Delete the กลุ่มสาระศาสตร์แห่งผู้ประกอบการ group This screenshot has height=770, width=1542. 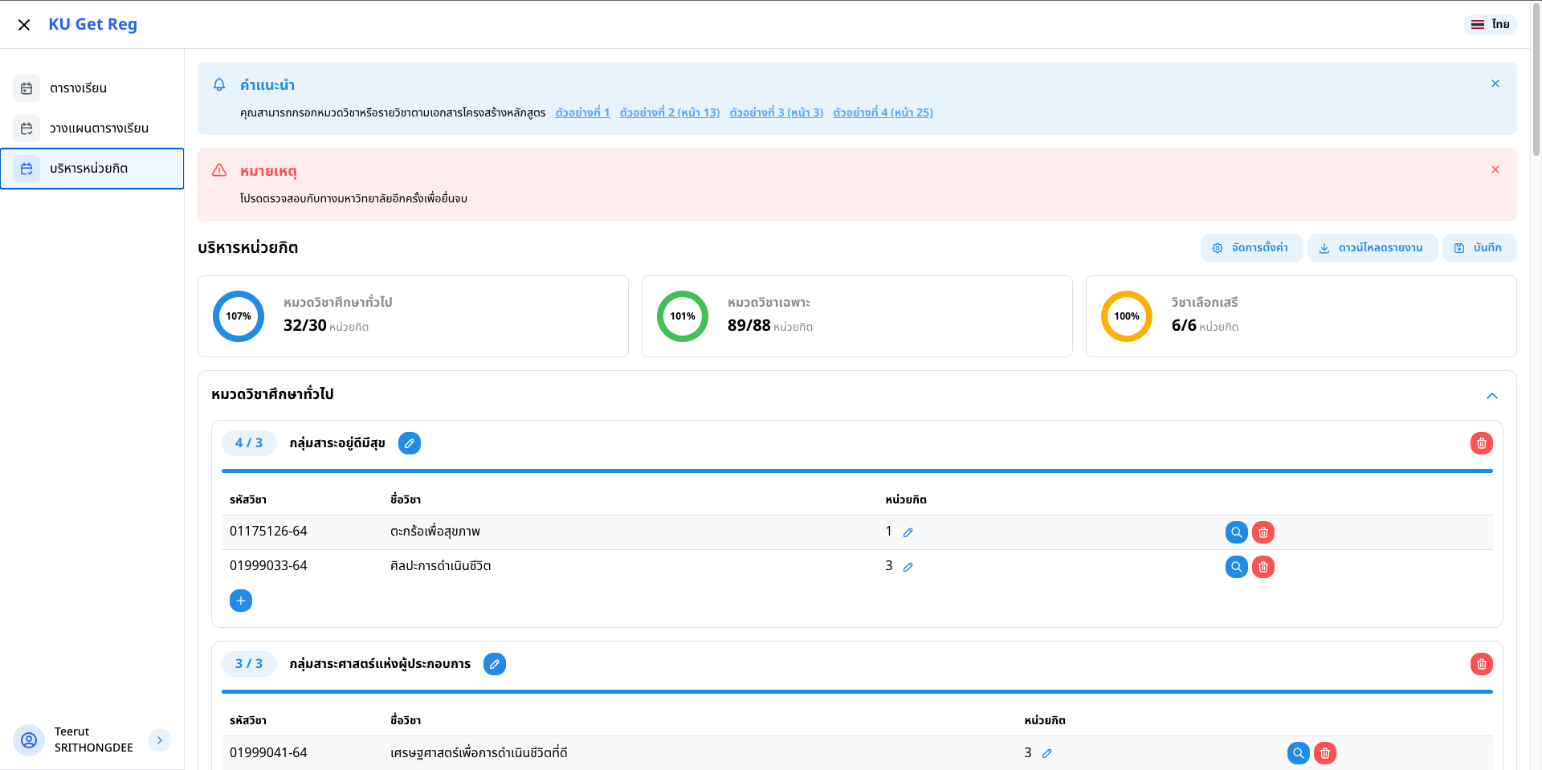tap(1481, 664)
